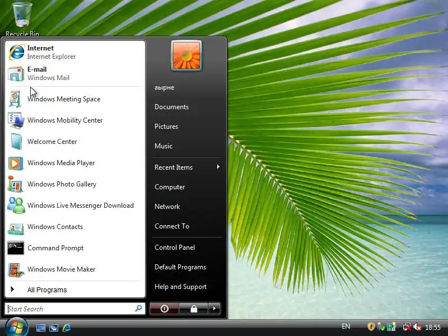This screenshot has width=448, height=336.
Task: Click the power sleep button
Action: click(x=164, y=309)
